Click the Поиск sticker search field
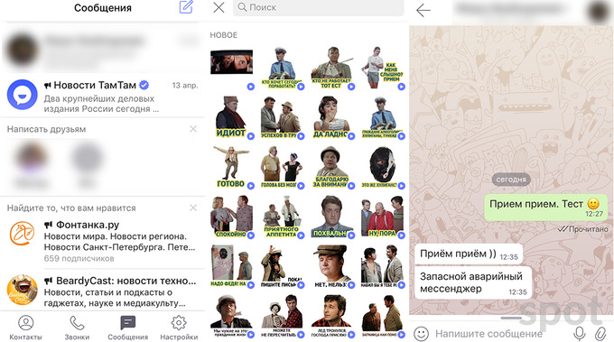This screenshot has width=614, height=342. coord(318,7)
